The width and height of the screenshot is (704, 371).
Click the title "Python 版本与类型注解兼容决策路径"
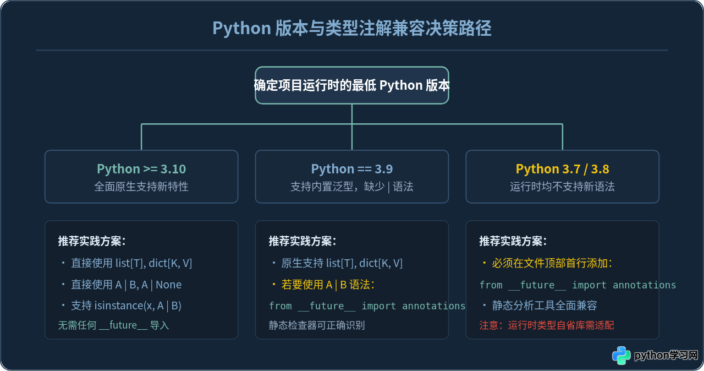click(x=352, y=28)
